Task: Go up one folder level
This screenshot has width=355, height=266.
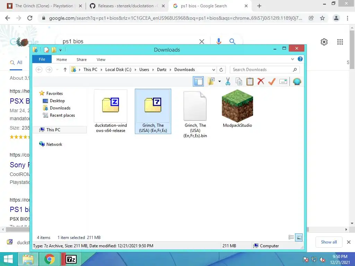Action: tap(65, 70)
